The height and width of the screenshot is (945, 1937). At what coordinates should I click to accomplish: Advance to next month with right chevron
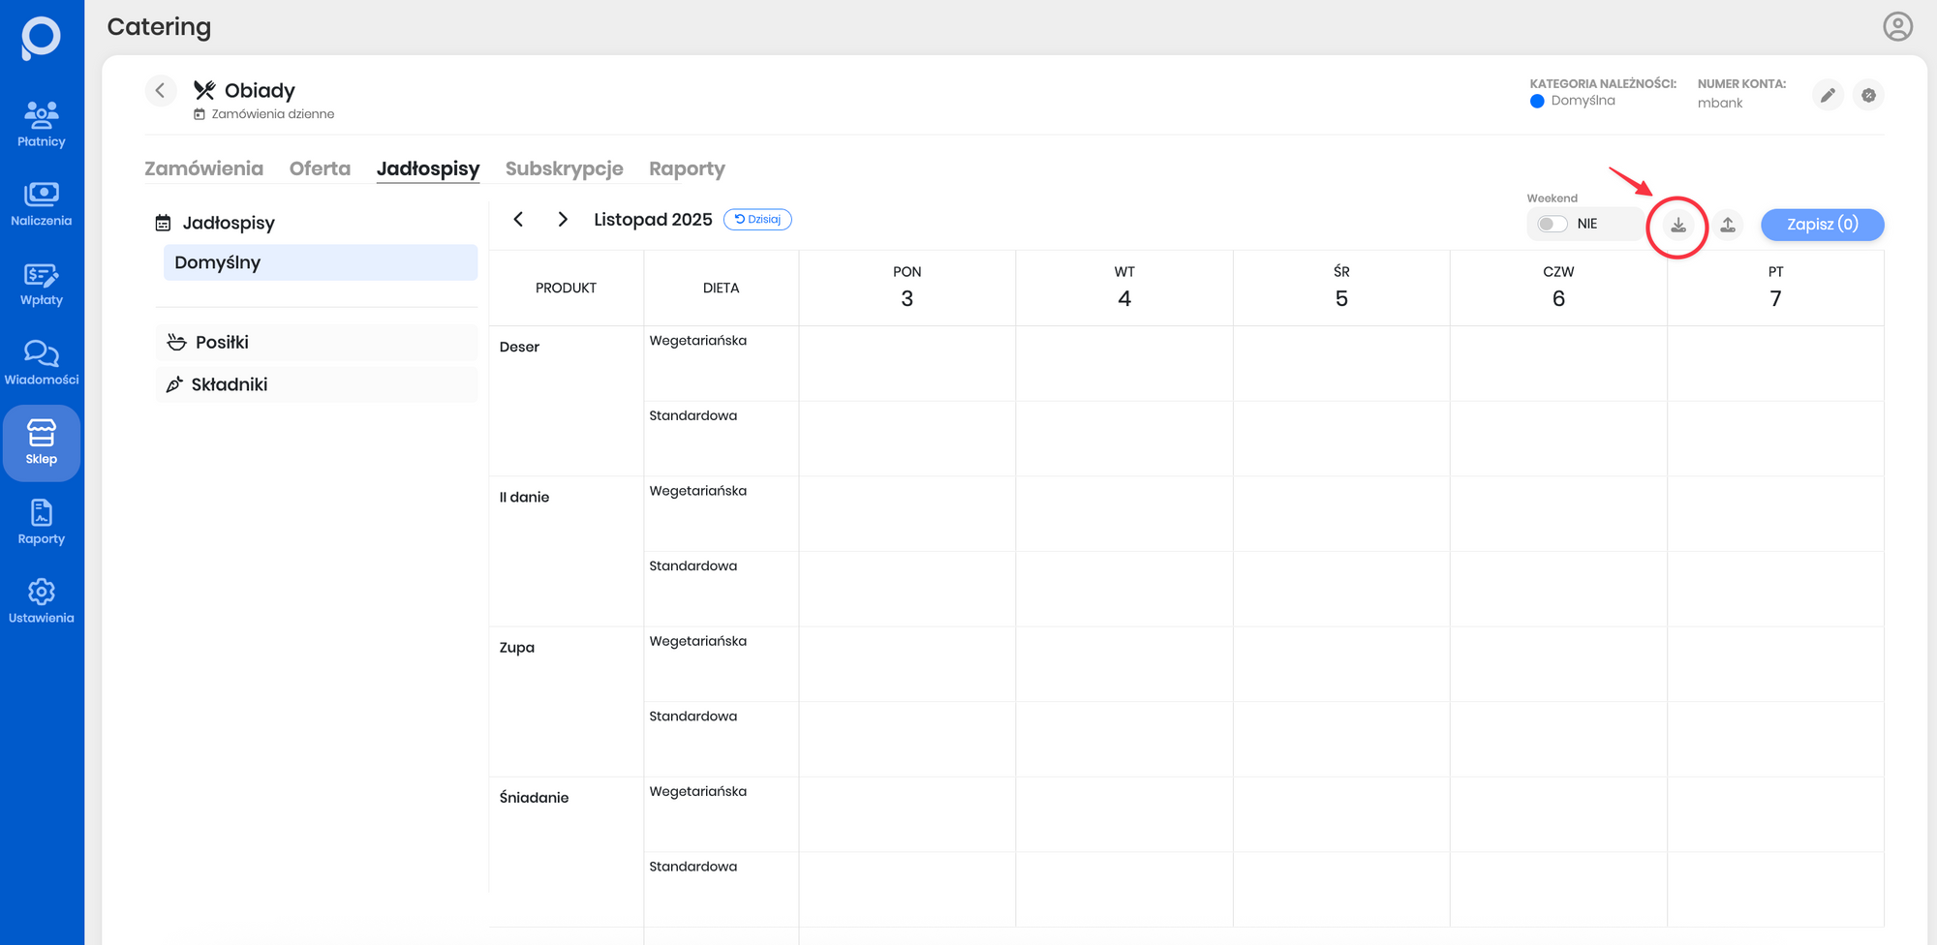(x=563, y=220)
